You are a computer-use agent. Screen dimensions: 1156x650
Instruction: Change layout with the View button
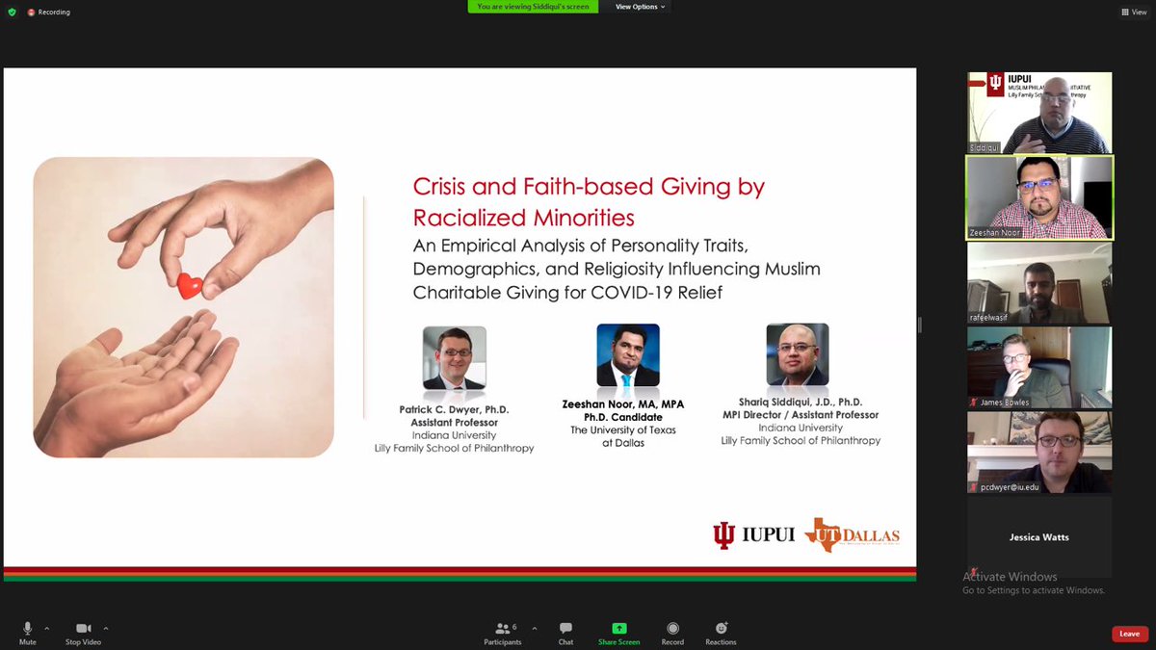click(1134, 12)
